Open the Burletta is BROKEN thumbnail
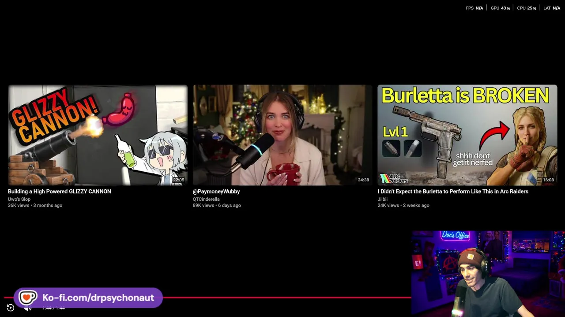Image resolution: width=565 pixels, height=317 pixels. 467,135
